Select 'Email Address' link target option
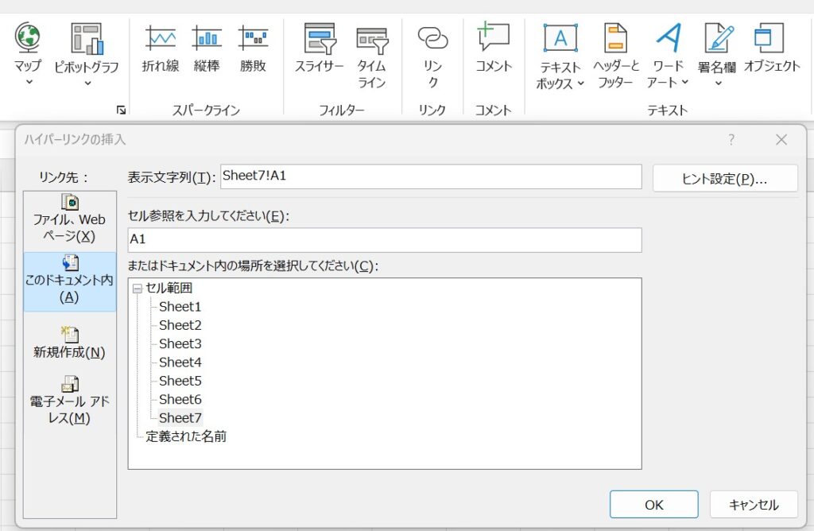 (70, 401)
